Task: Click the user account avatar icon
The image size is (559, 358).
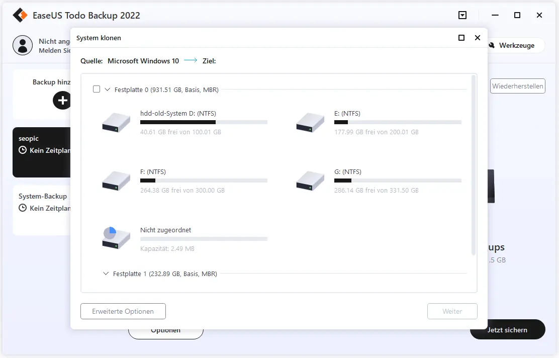Action: coord(23,45)
